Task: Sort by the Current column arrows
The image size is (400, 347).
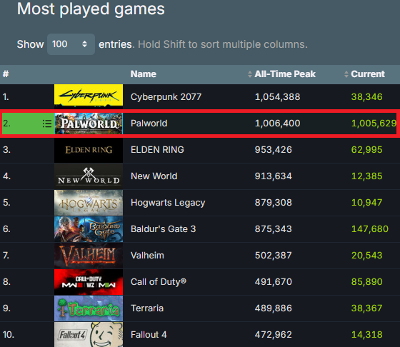Action: tap(346, 74)
